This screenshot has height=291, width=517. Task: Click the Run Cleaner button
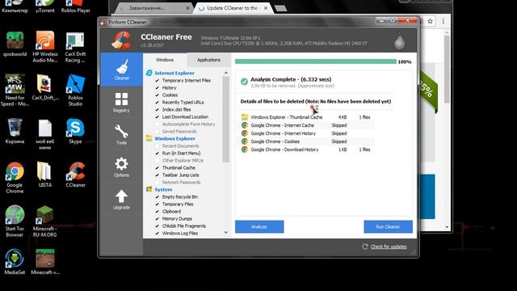coord(388,226)
